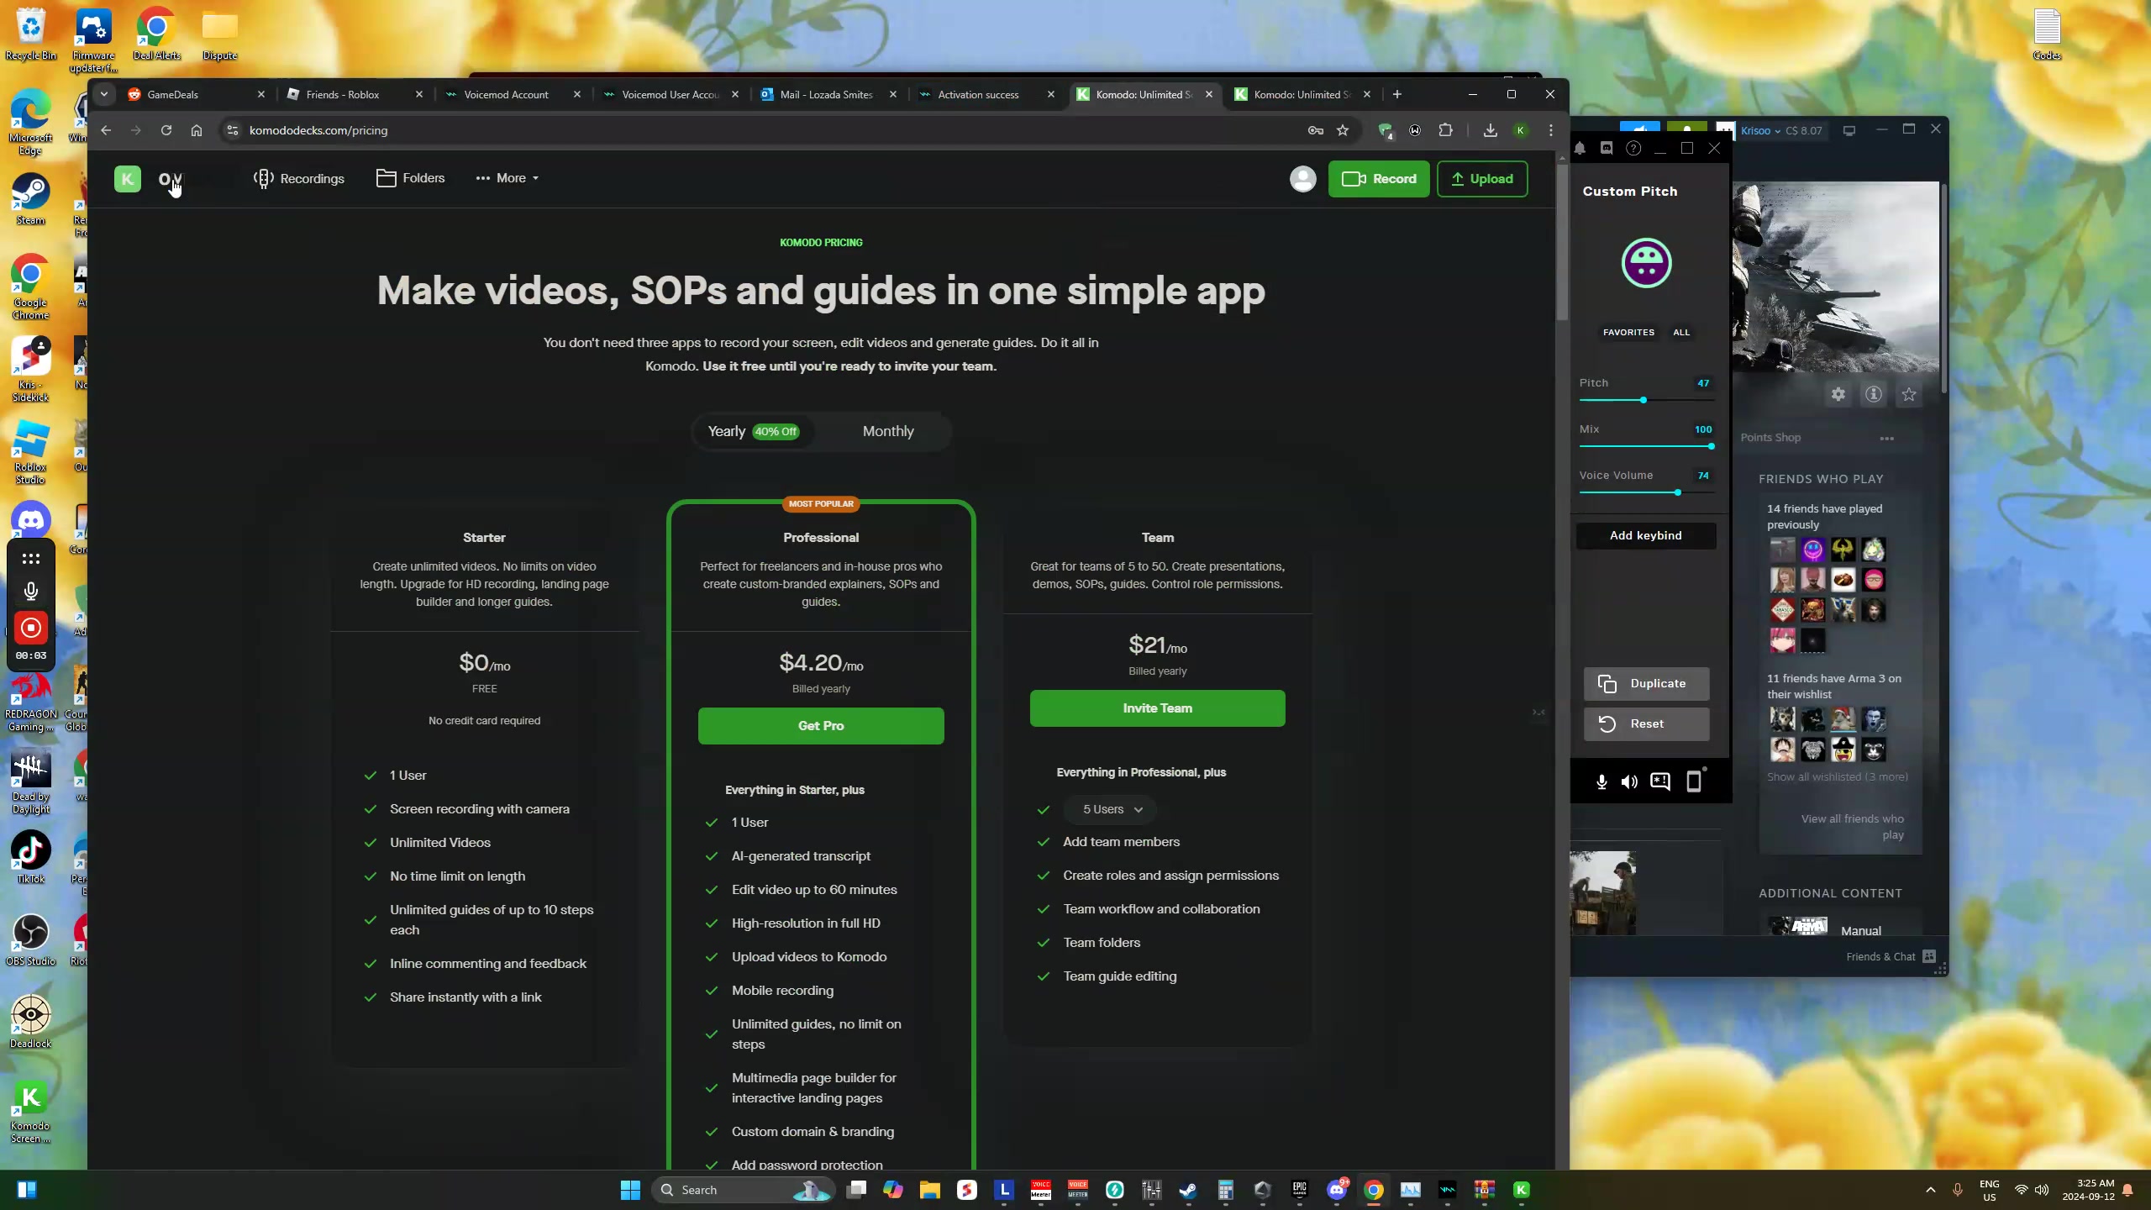Image resolution: width=2151 pixels, height=1210 pixels.
Task: Open Steam game info icon
Action: pyautogui.click(x=1874, y=395)
